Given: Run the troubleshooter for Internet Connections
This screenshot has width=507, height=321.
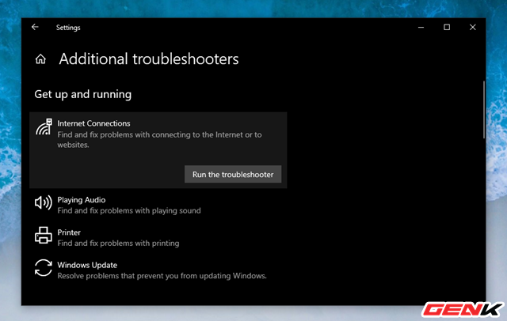Looking at the screenshot, I should point(233,175).
